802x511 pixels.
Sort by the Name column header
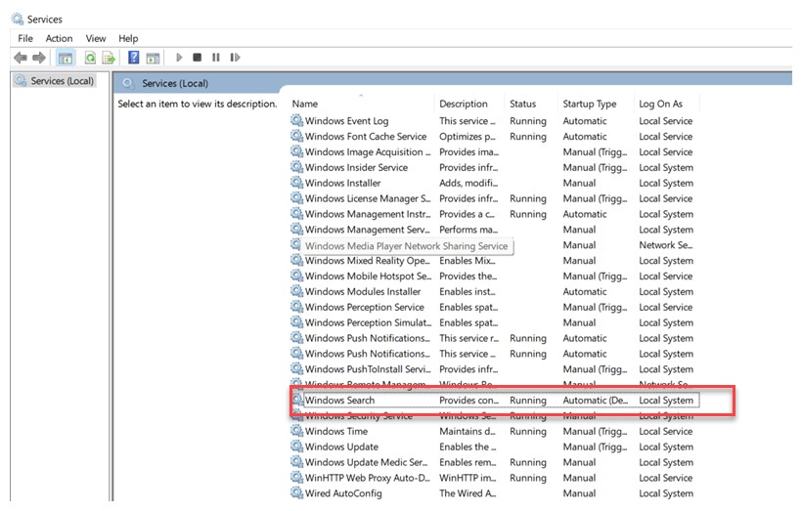pos(305,104)
